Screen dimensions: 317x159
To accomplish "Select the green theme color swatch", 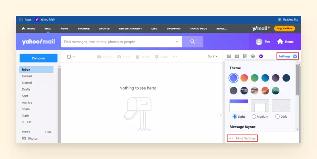I will pyautogui.click(x=254, y=78).
